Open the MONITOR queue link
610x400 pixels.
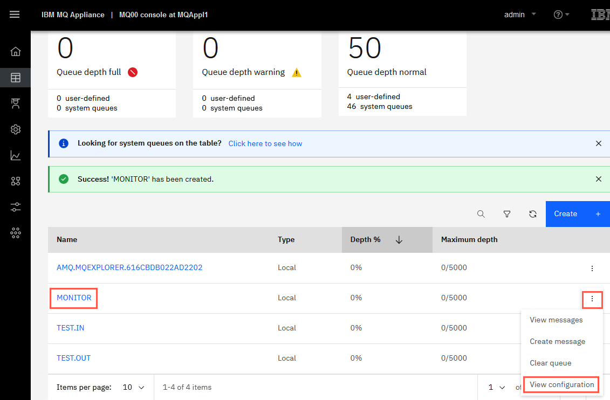pos(74,298)
